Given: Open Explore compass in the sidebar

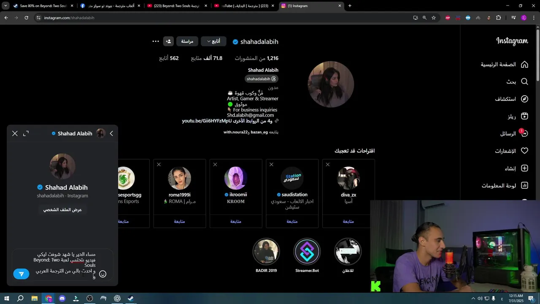Looking at the screenshot, I should click(x=512, y=99).
